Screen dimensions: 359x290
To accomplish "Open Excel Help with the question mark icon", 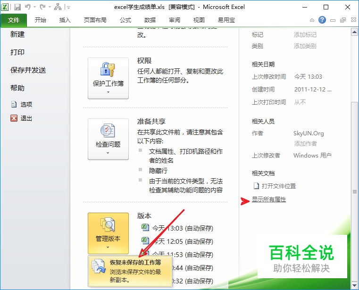I will coord(322,20).
